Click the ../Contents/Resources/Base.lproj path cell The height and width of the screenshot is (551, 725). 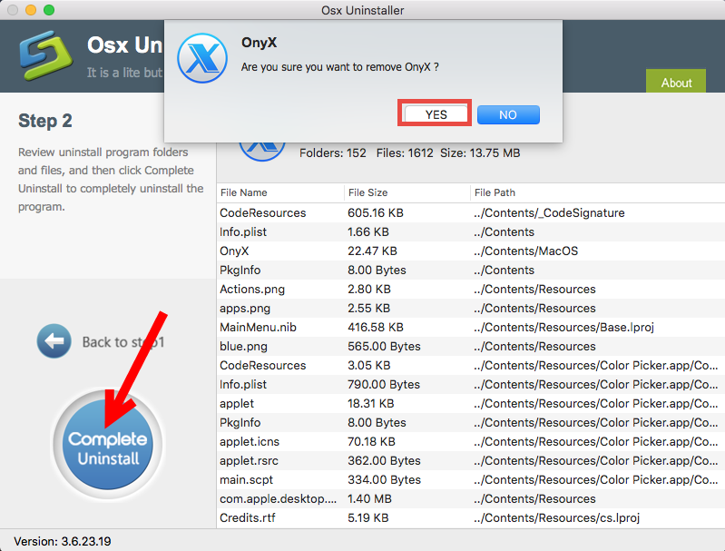563,327
